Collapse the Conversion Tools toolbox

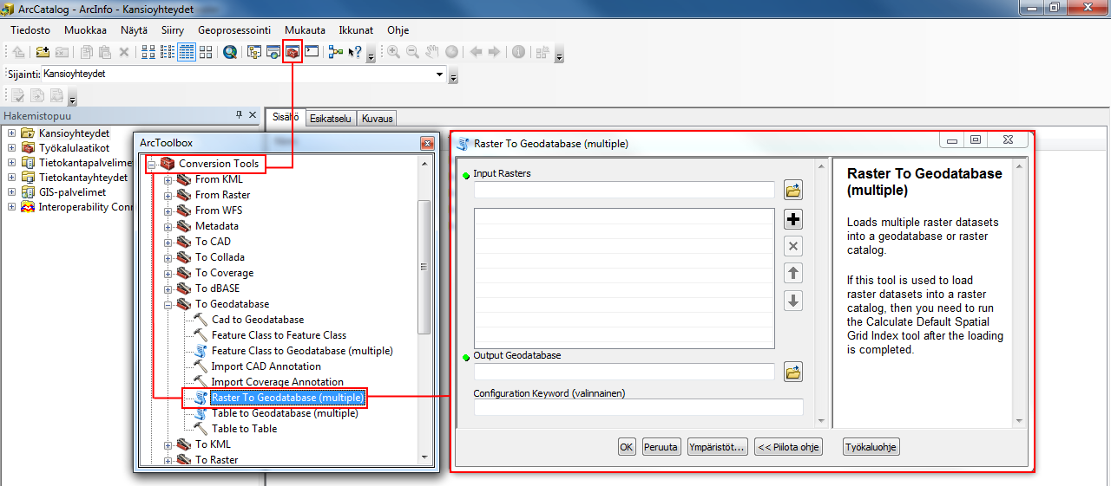tap(152, 164)
